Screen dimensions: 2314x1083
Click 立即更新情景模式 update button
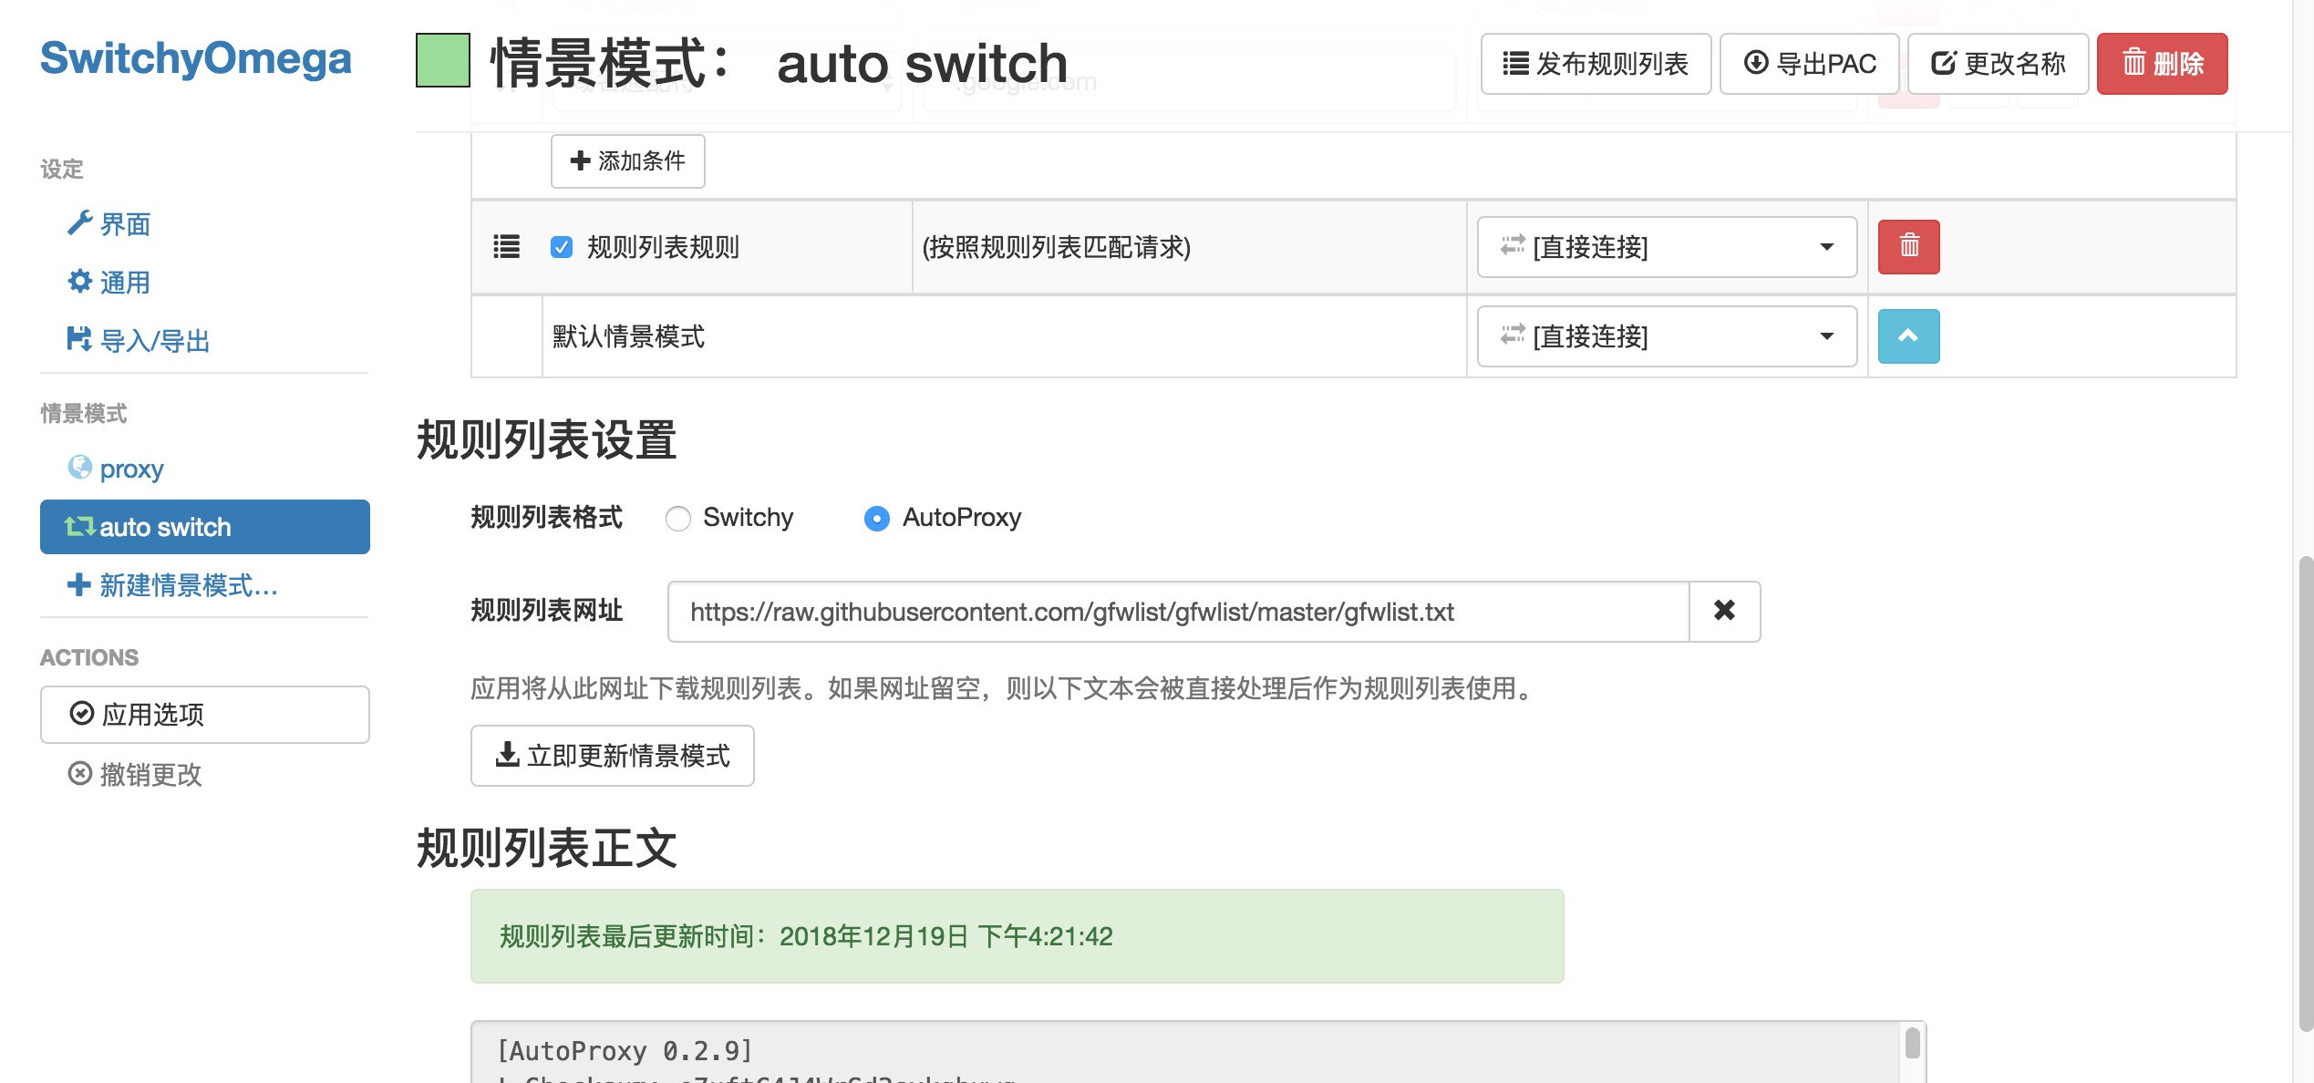pos(612,756)
